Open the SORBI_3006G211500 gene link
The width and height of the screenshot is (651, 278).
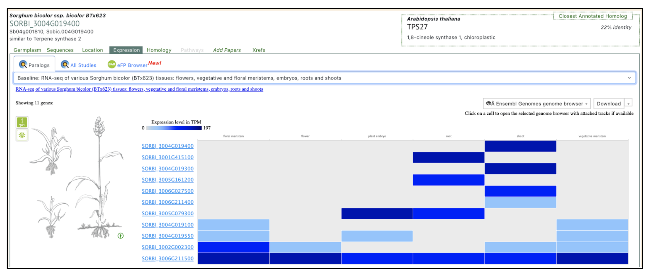click(x=168, y=258)
